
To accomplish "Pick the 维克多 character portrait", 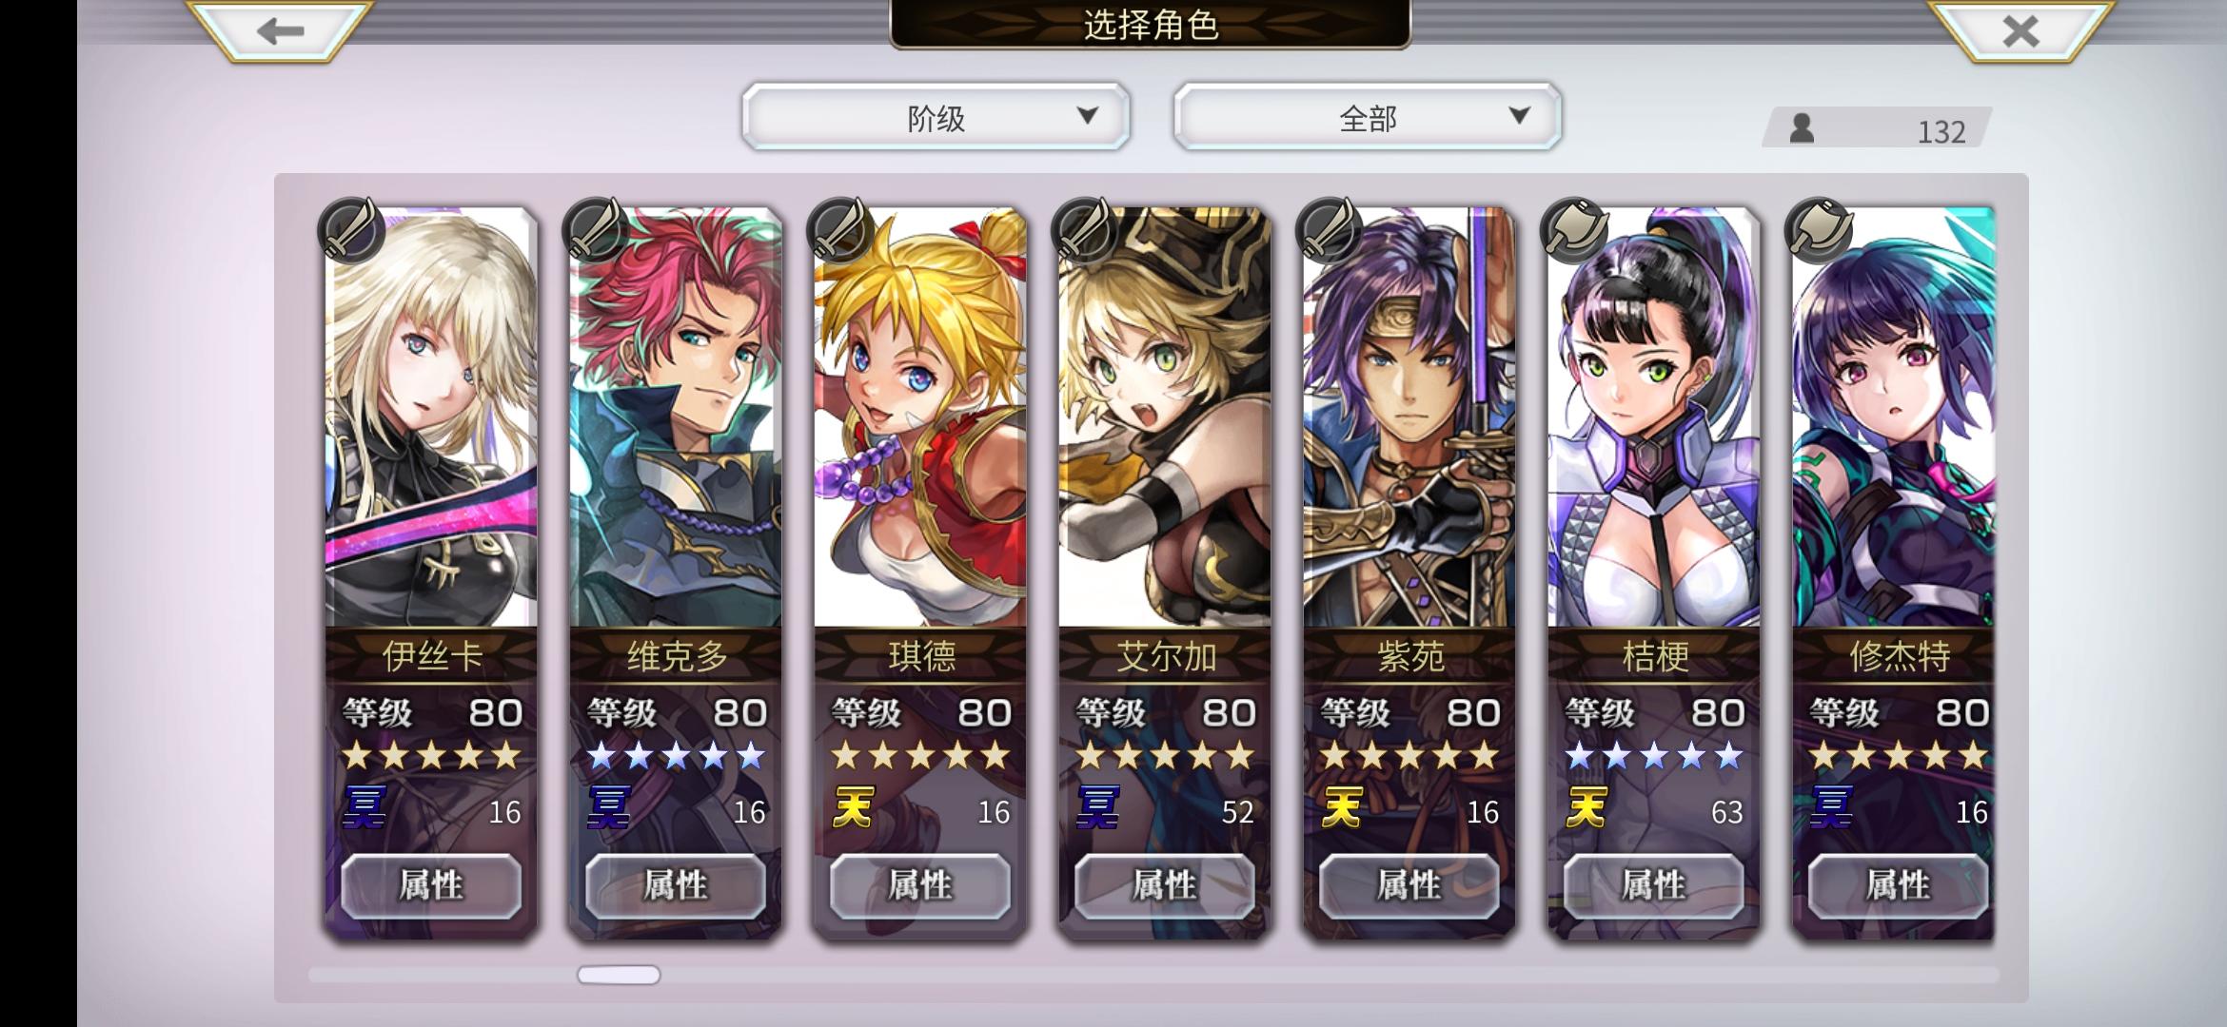I will (676, 417).
